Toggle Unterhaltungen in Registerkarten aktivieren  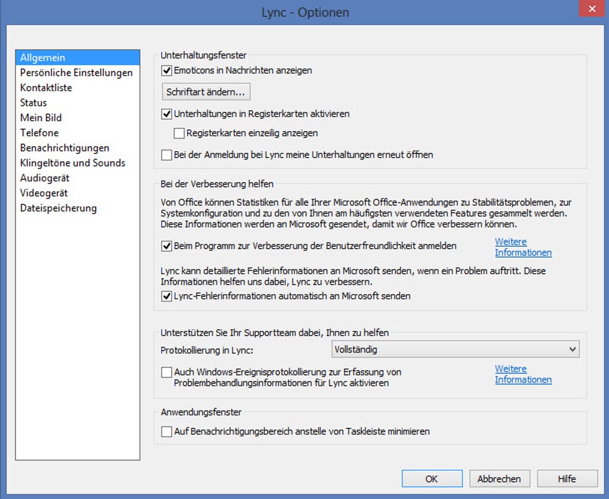(167, 114)
